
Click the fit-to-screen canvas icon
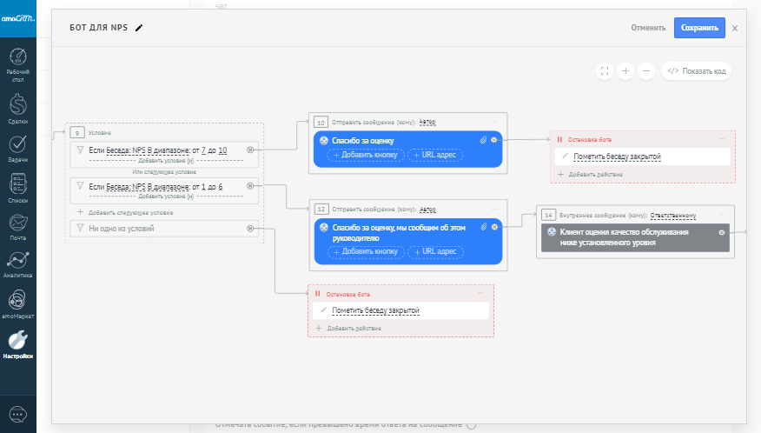605,71
